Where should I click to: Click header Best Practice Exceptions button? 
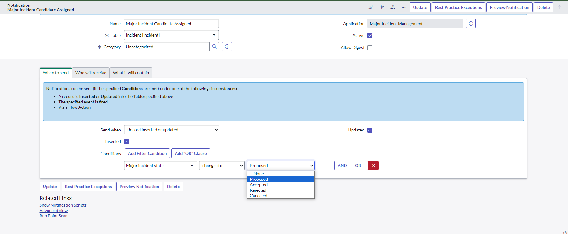(x=458, y=7)
